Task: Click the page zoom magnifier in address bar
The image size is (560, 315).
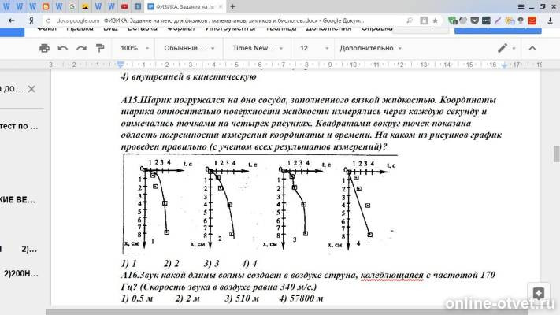Action: 410,20
